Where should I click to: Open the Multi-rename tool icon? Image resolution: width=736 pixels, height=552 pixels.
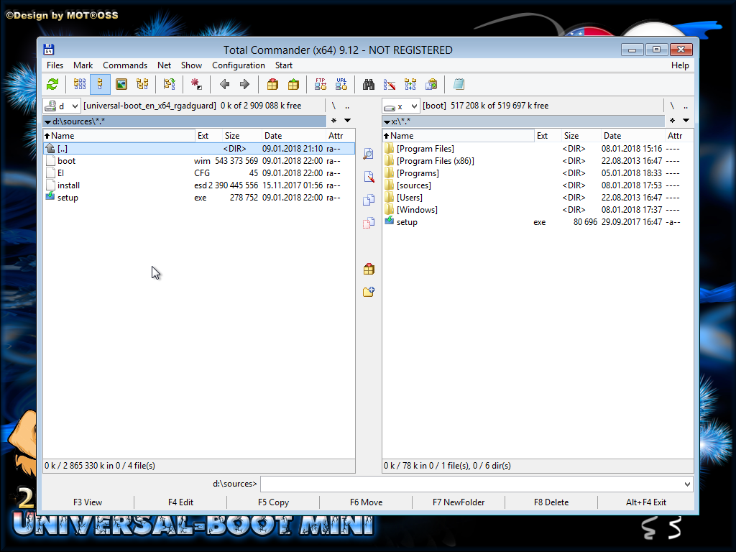pos(389,85)
